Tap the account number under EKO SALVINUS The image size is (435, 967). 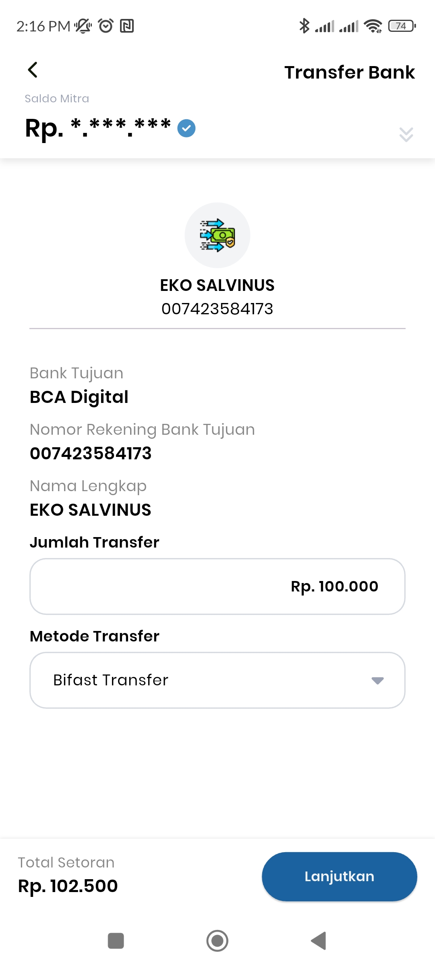217,309
